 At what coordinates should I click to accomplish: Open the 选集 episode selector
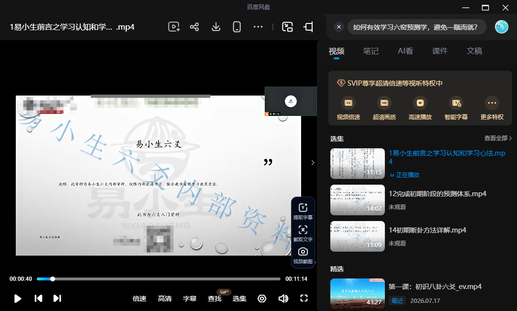coord(239,299)
